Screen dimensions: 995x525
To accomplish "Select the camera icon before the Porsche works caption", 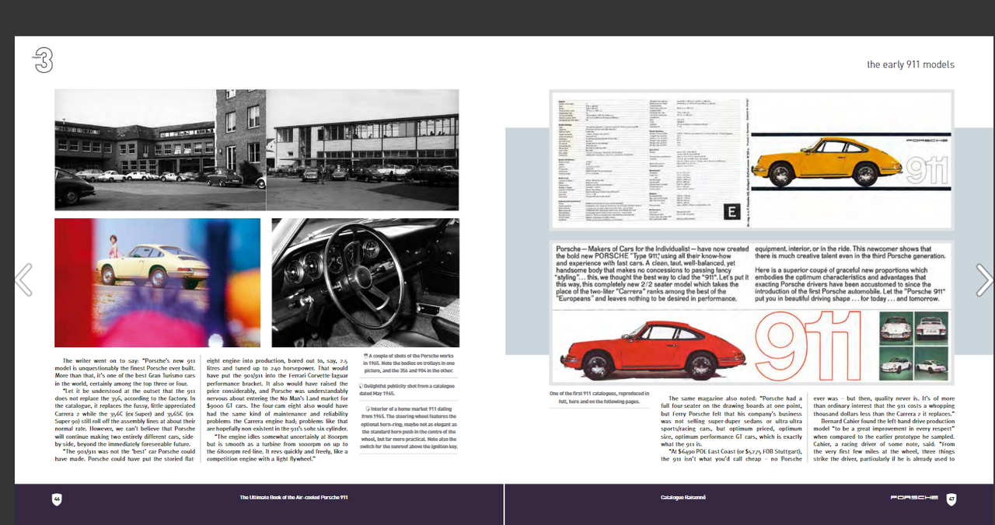I will [365, 356].
